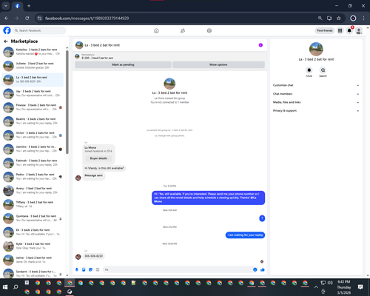This screenshot has height=296, width=370.
Task: Open Kylie 3 bed 2 bat conversation
Action: point(33,246)
